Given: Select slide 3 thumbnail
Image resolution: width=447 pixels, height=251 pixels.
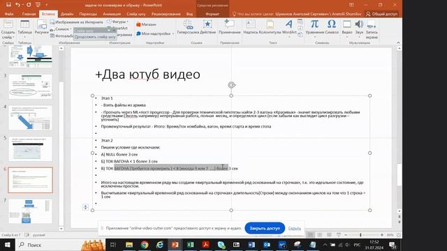Looking at the screenshot, I should click(x=30, y=86).
